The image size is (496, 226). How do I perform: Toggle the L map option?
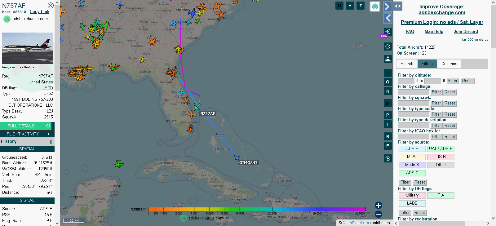pyautogui.click(x=388, y=73)
